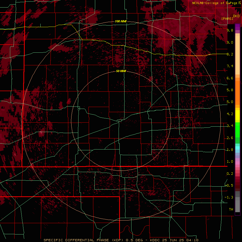
Task: Click the 4.2 scale value
Action: click(x=230, y=114)
